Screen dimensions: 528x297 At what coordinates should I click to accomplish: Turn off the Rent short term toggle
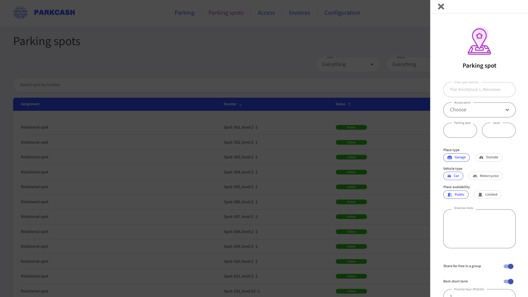(x=508, y=281)
